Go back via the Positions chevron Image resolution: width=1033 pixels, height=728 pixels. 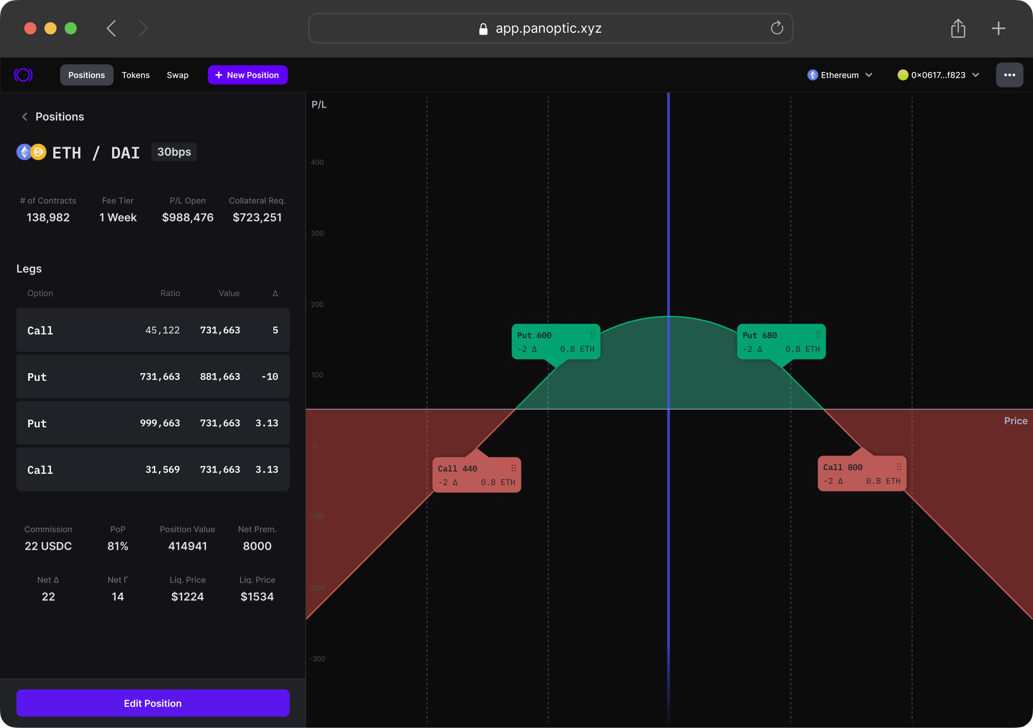(25, 117)
